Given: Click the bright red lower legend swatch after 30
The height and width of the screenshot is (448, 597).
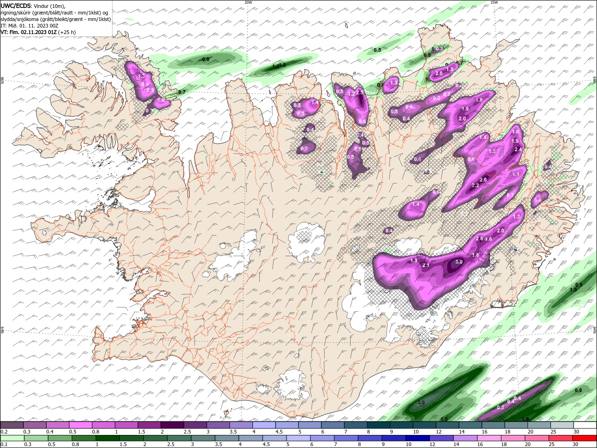Looking at the screenshot, I should tap(584, 438).
